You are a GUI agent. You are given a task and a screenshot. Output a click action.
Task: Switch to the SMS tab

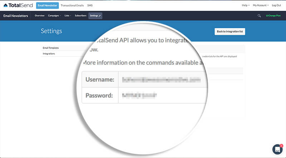pyautogui.click(x=90, y=5)
